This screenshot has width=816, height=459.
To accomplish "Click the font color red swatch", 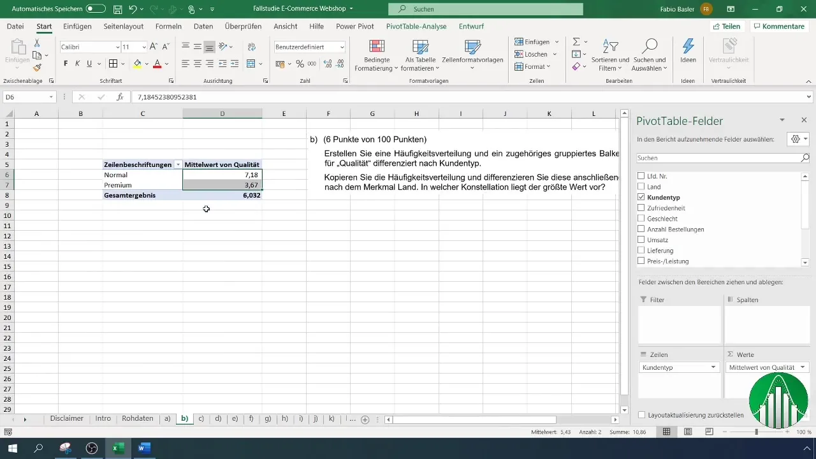I will [x=157, y=64].
